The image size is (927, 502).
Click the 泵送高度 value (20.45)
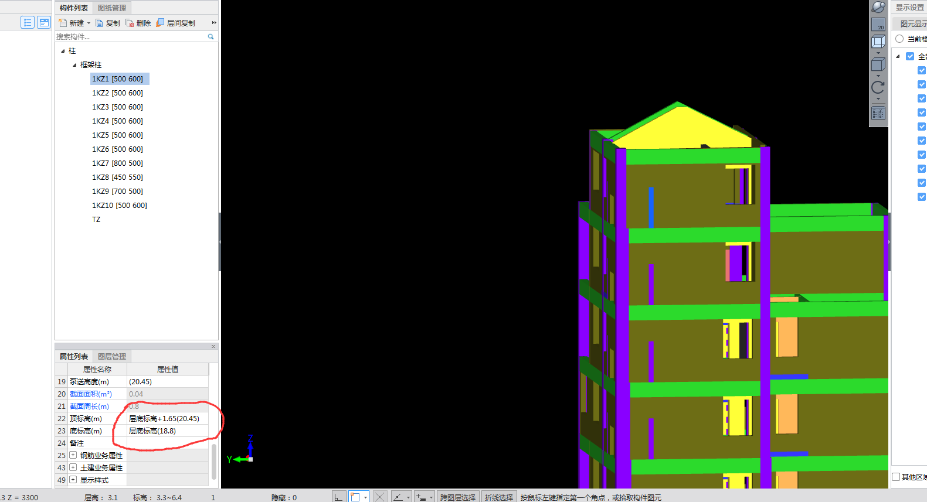tap(168, 381)
